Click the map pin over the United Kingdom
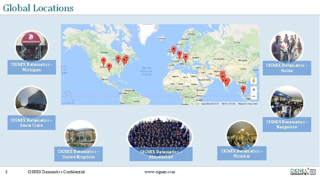The height and width of the screenshot is (177, 320). click(174, 50)
